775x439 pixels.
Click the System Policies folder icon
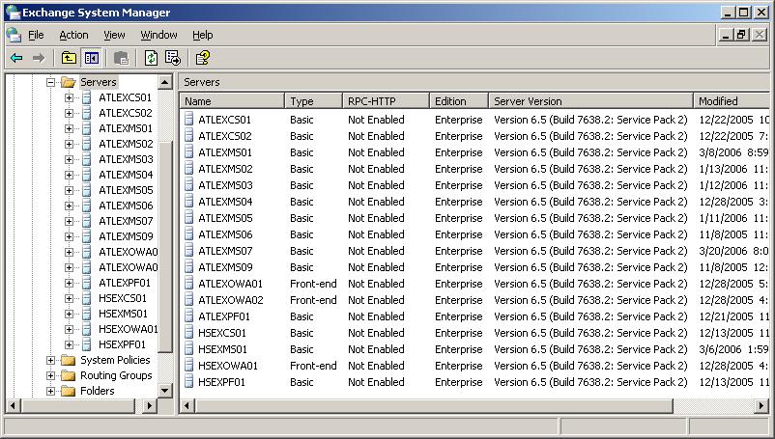[x=69, y=360]
